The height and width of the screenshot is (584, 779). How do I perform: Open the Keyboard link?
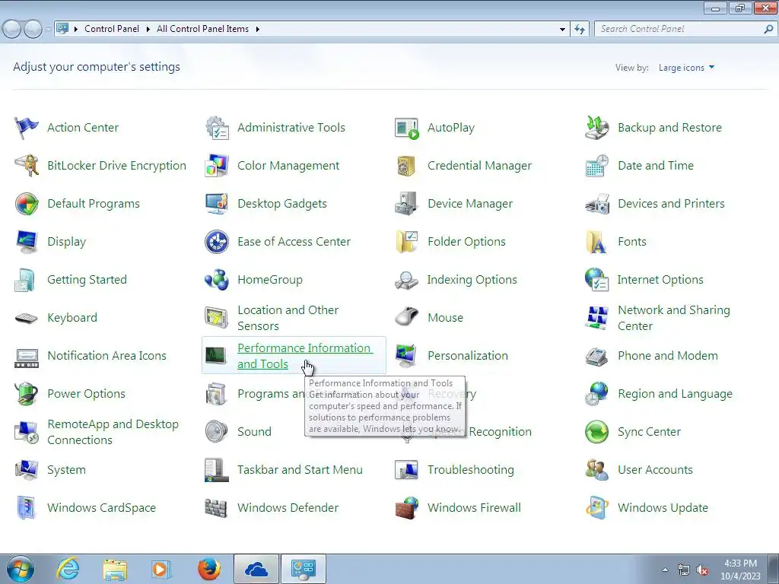[72, 318]
